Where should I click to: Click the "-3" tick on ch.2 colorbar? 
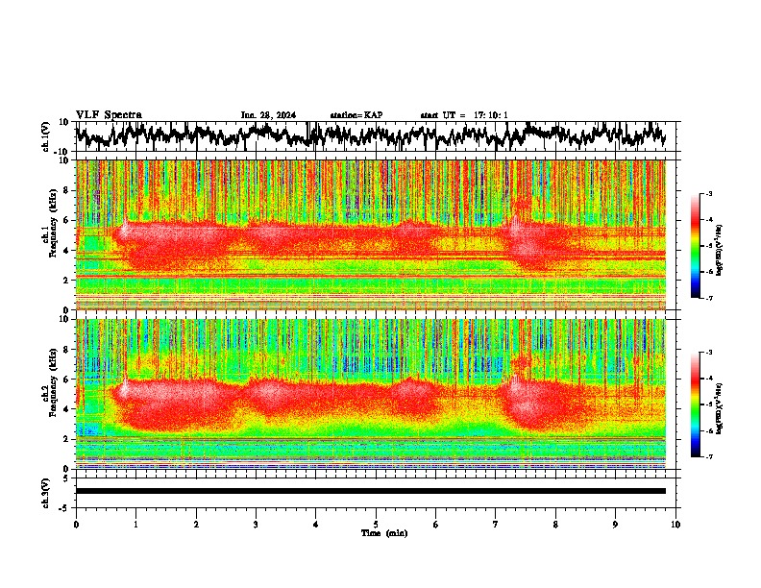(x=708, y=353)
